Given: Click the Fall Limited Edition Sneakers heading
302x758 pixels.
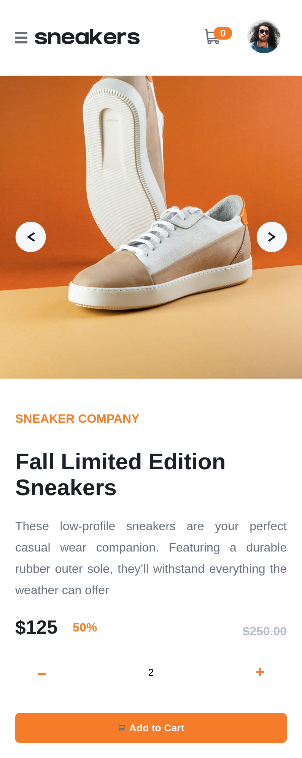Looking at the screenshot, I should pyautogui.click(x=120, y=475).
